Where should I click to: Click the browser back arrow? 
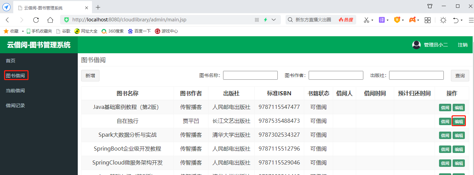pyautogui.click(x=7, y=20)
